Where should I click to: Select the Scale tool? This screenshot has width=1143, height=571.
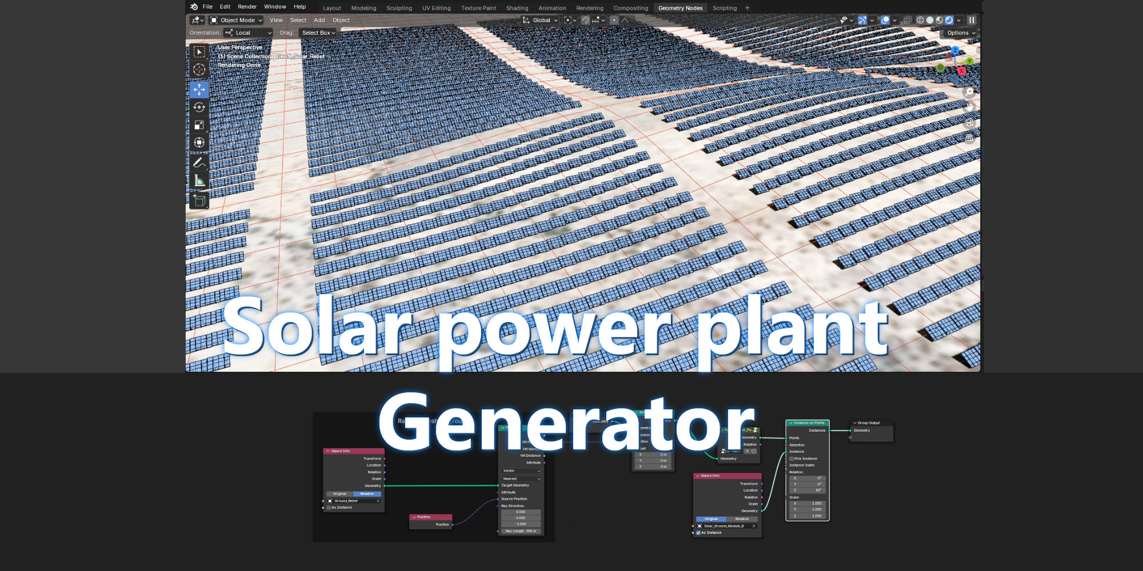coord(199,124)
